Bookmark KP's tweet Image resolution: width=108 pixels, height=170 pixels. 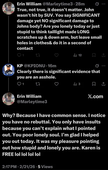pyautogui.click(x=94, y=84)
